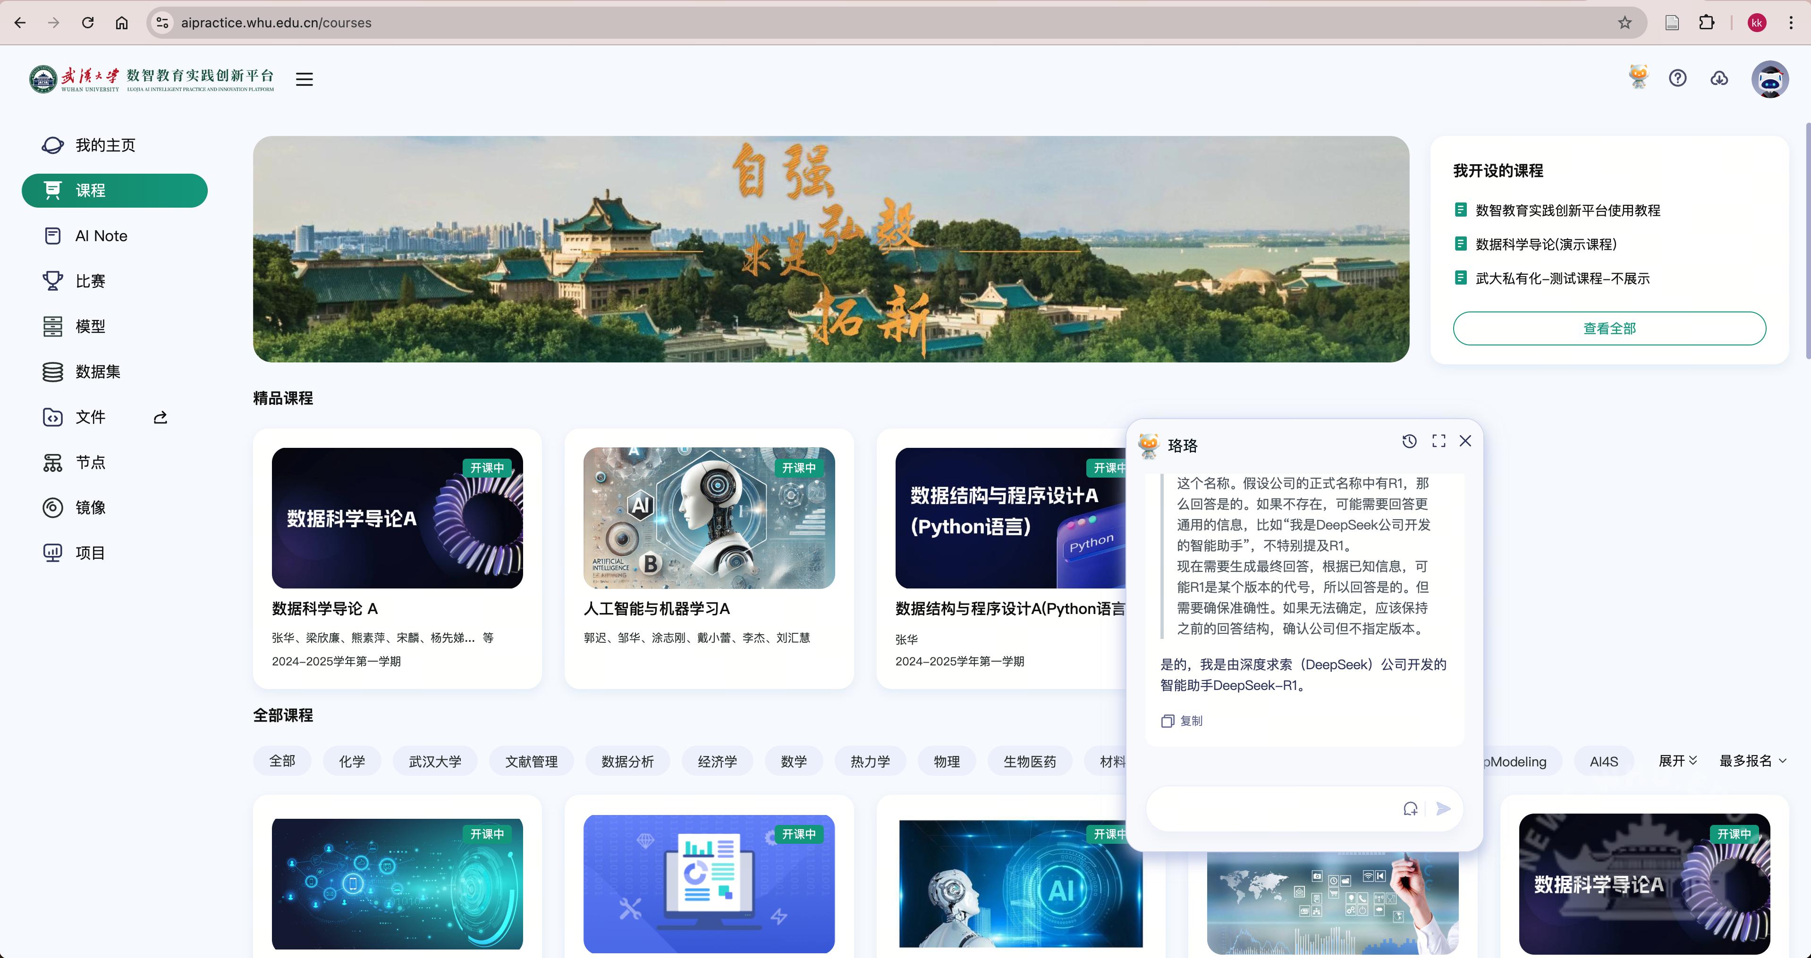Filter courses by 数据分析 tag

(x=627, y=761)
